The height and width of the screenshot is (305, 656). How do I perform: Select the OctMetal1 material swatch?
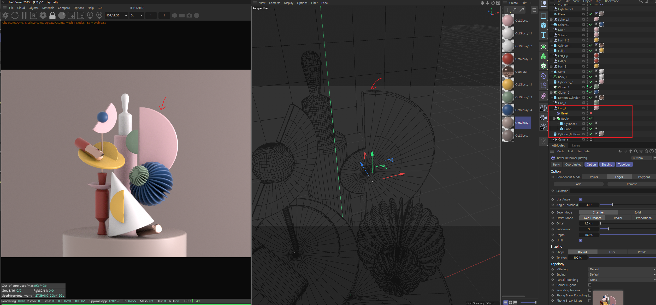[x=508, y=72]
